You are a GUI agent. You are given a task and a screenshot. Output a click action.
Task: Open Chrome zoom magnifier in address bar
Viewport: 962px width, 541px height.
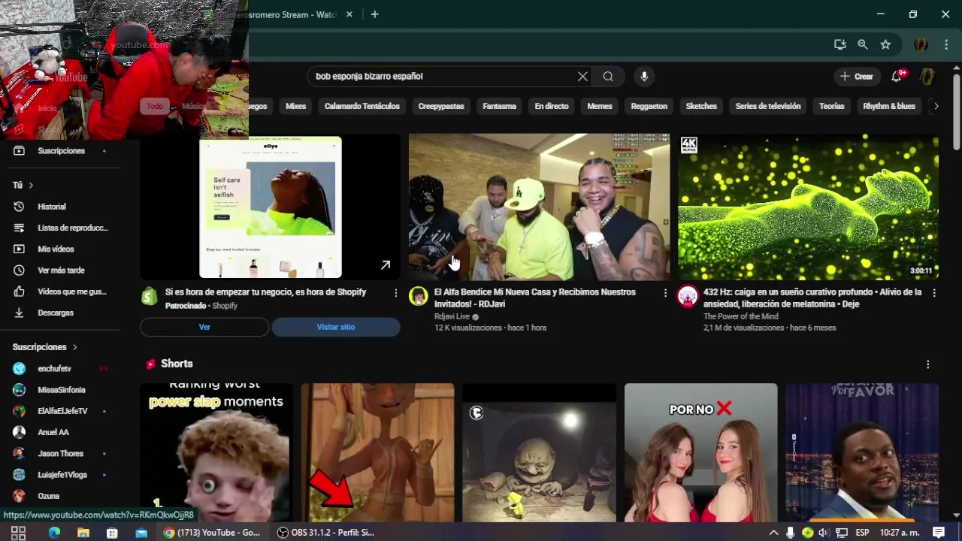tap(863, 44)
